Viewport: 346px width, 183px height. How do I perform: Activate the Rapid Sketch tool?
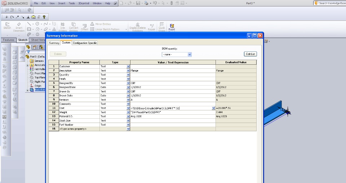pyautogui.click(x=172, y=27)
